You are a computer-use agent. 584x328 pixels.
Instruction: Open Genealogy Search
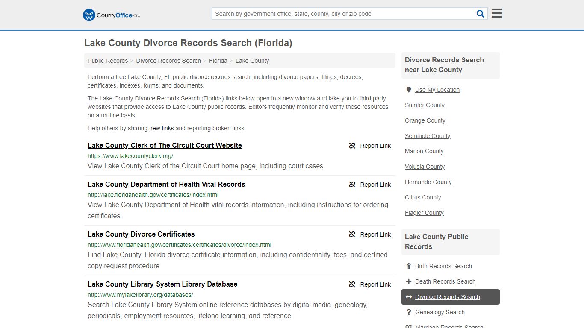coord(439,312)
